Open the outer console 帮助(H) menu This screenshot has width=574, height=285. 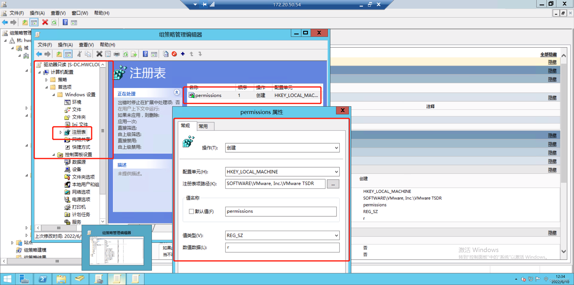102,13
